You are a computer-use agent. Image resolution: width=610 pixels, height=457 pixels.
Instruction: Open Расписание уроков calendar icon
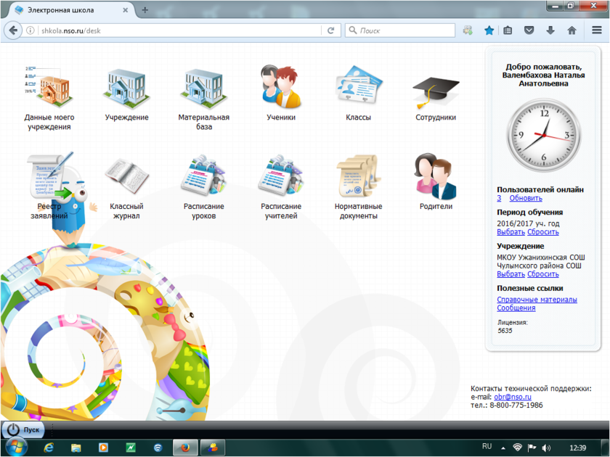[203, 177]
